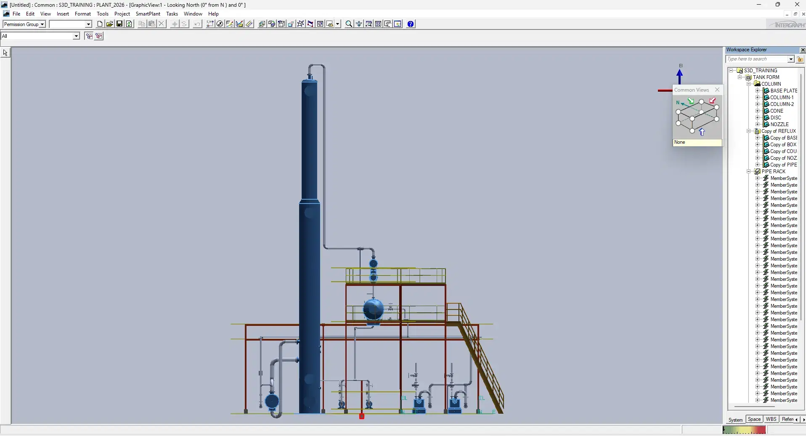Select COLUMN-2 in Workspace Explorer

point(782,104)
